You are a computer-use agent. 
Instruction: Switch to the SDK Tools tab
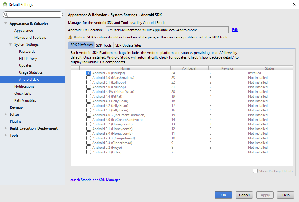[104, 45]
